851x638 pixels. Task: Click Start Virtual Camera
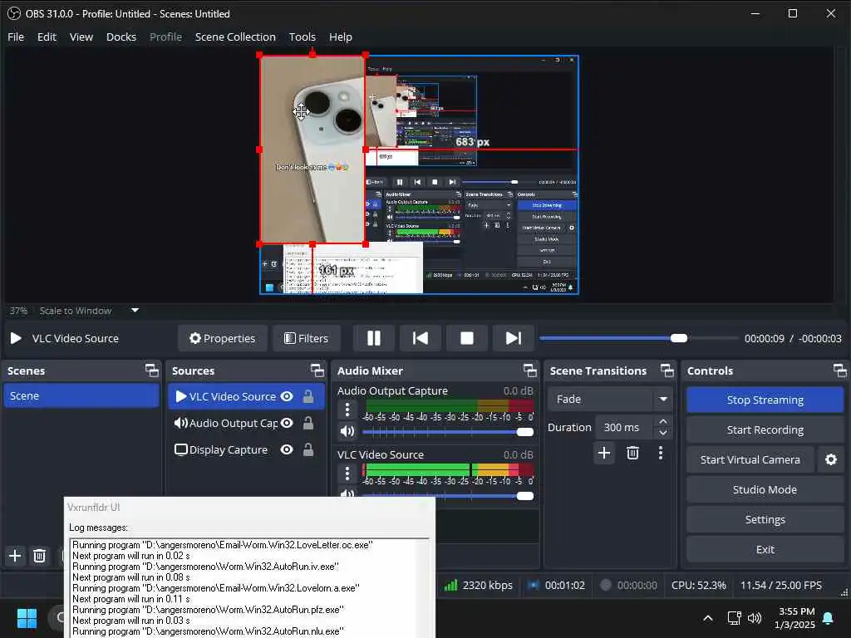point(750,459)
